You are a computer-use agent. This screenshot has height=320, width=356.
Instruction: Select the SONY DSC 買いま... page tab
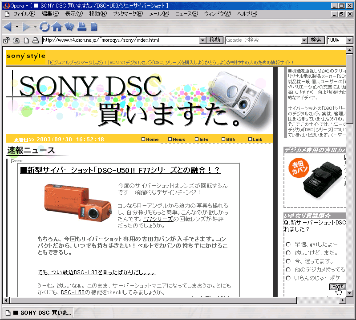tap(38, 313)
